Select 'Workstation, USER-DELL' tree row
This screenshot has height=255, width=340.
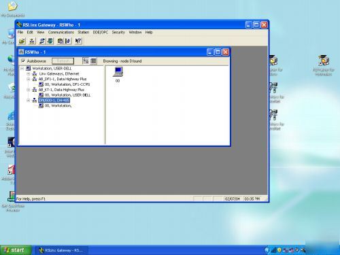tap(52, 68)
